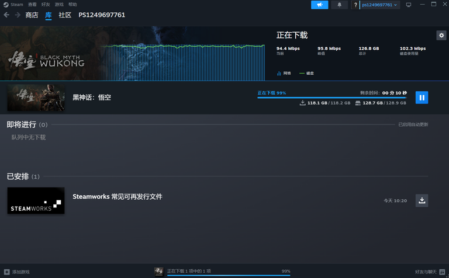Click the 94.4 Mbps current speed value
The image size is (449, 278).
288,48
